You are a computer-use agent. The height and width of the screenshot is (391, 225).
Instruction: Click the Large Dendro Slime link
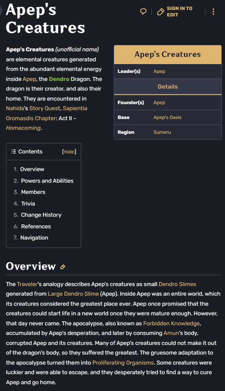tap(73, 294)
